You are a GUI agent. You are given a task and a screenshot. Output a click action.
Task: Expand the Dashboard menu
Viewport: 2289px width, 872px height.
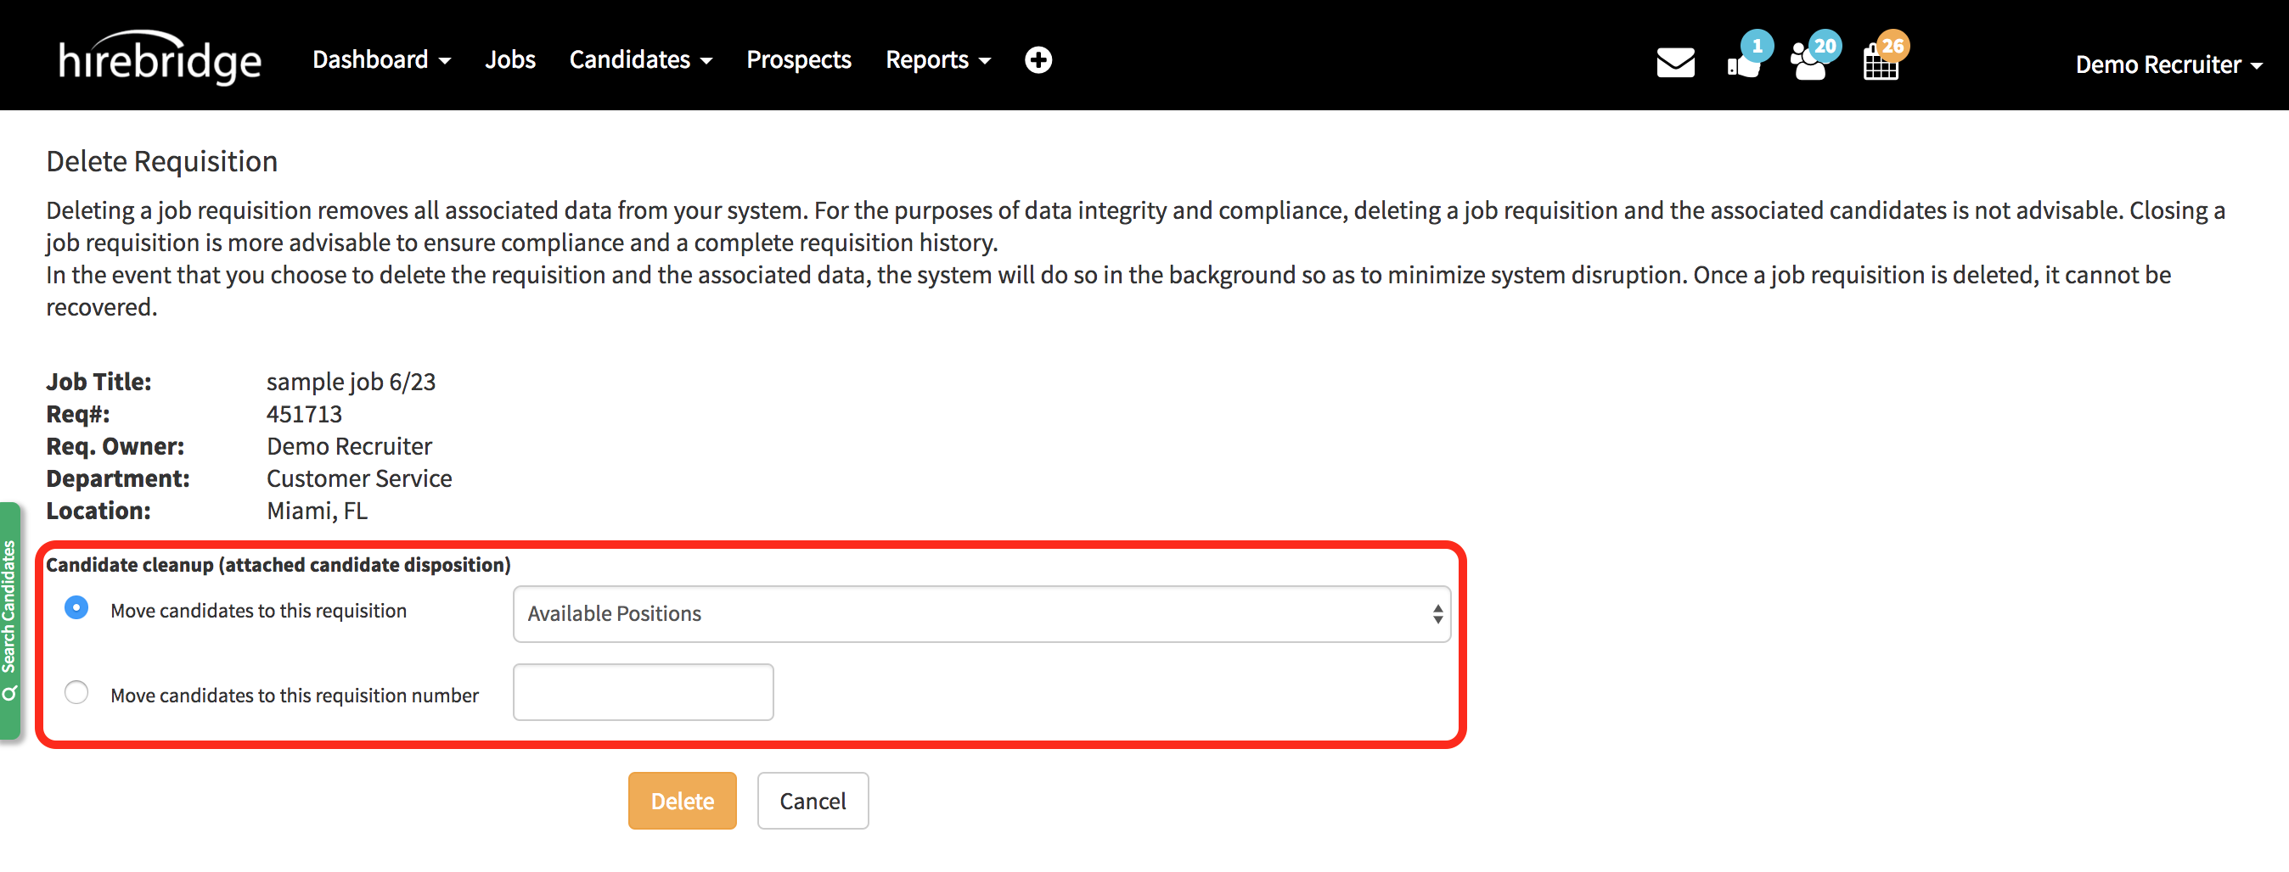pos(381,59)
